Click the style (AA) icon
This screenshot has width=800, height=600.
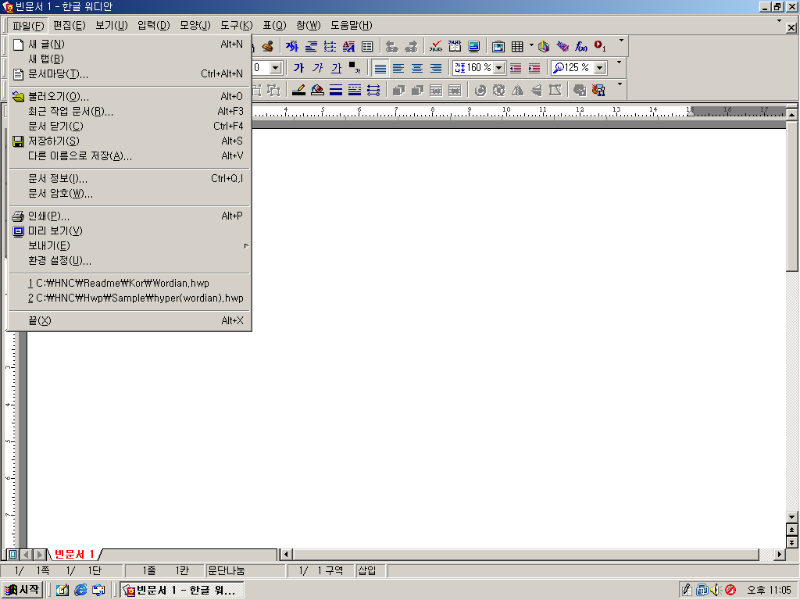(349, 46)
